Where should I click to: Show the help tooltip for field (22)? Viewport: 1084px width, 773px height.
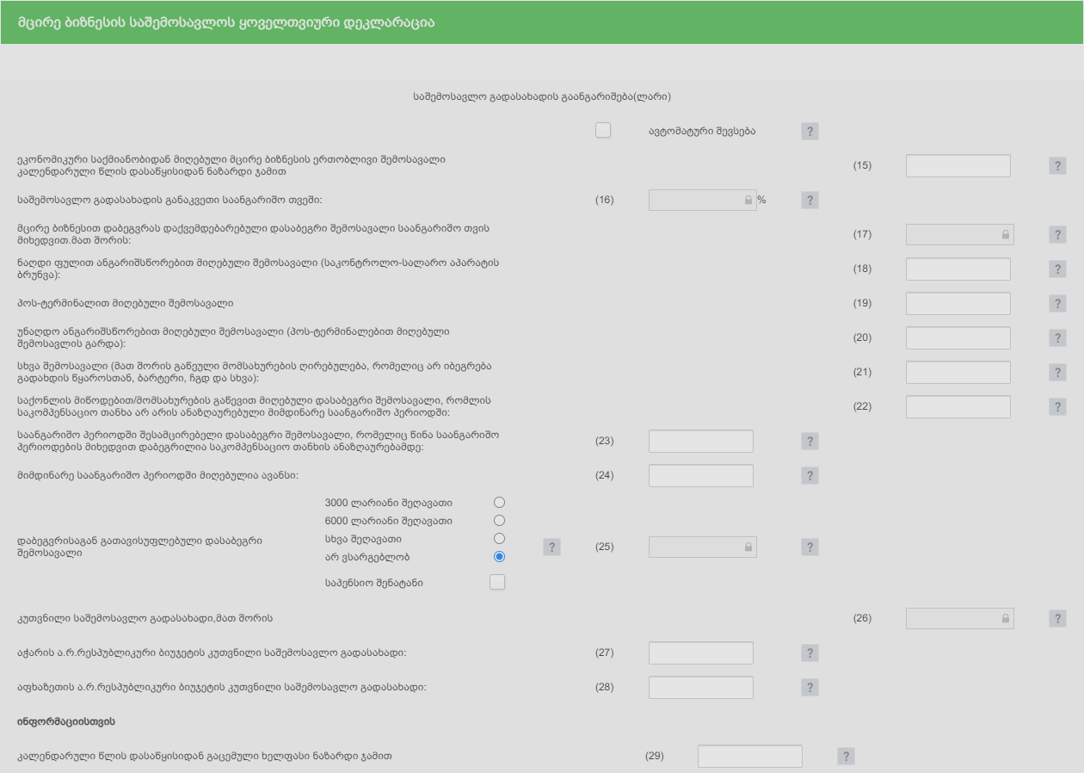[x=1057, y=406]
